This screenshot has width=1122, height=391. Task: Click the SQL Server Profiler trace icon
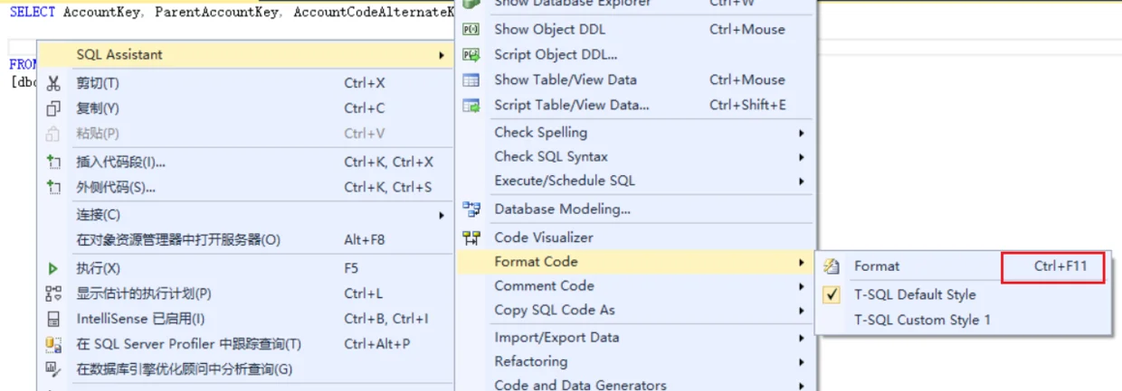[x=53, y=344]
